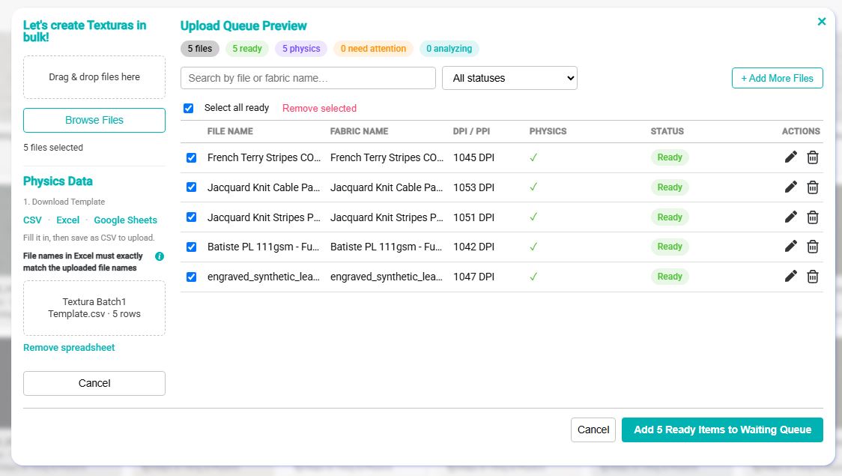
Task: Delete the Jacquard Knit Stripes row
Action: click(x=813, y=217)
